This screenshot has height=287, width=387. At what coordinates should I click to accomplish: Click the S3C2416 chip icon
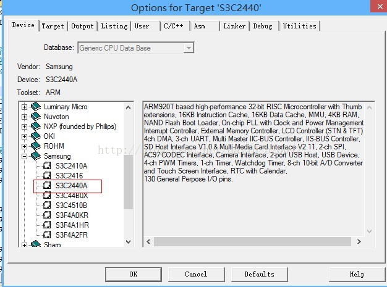click(47, 175)
